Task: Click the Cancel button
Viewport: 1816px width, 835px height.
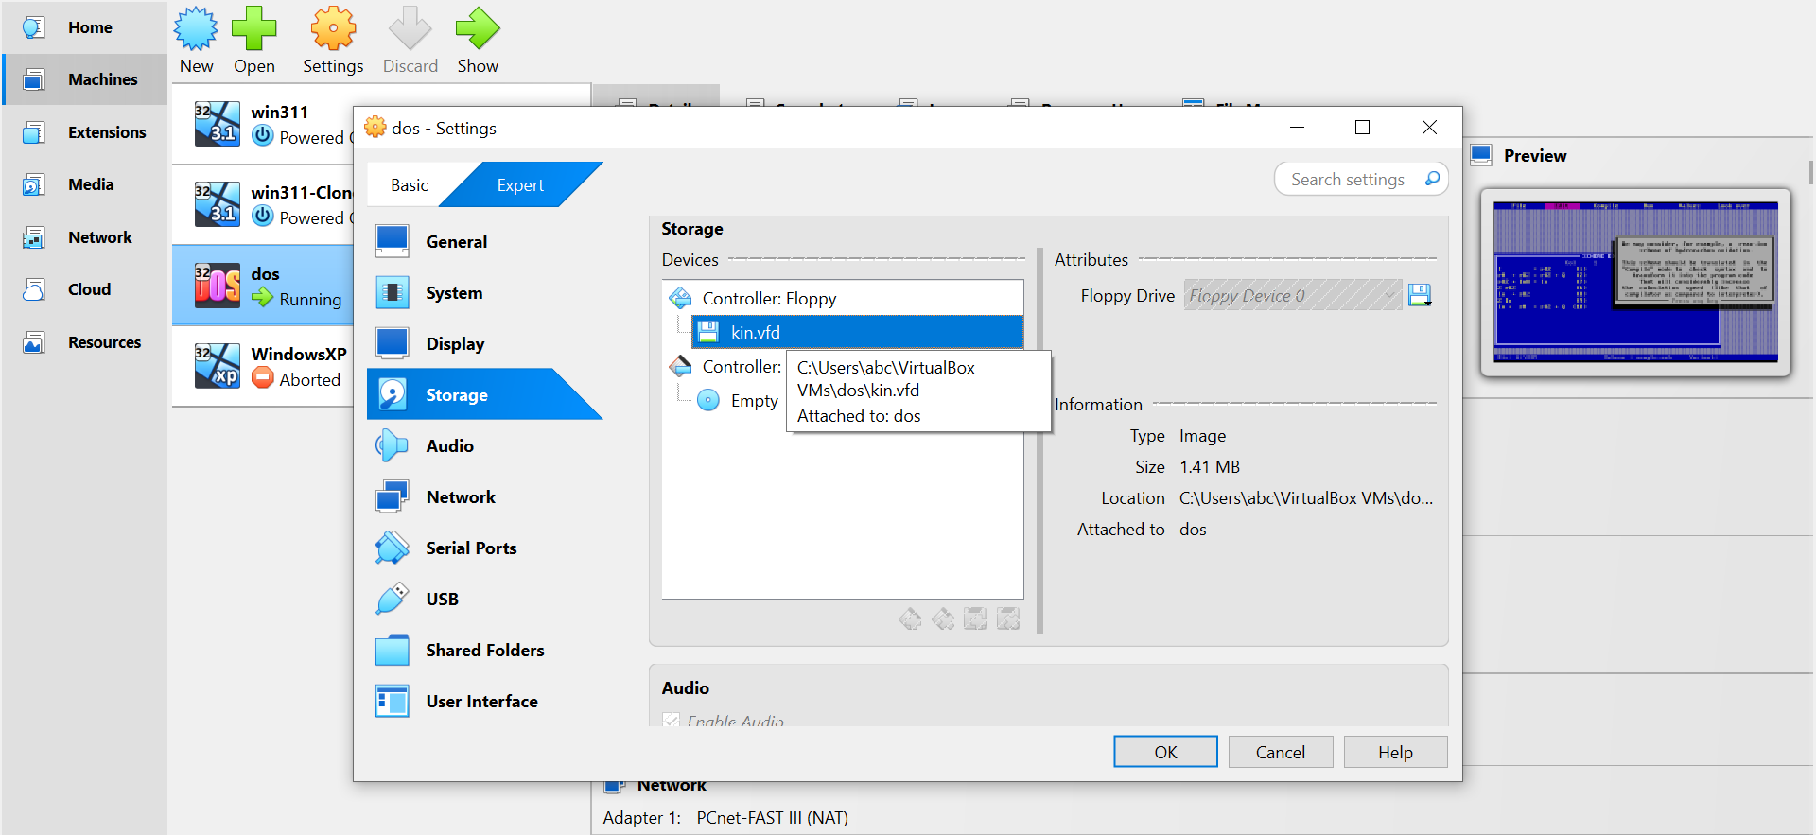Action: [x=1280, y=752]
